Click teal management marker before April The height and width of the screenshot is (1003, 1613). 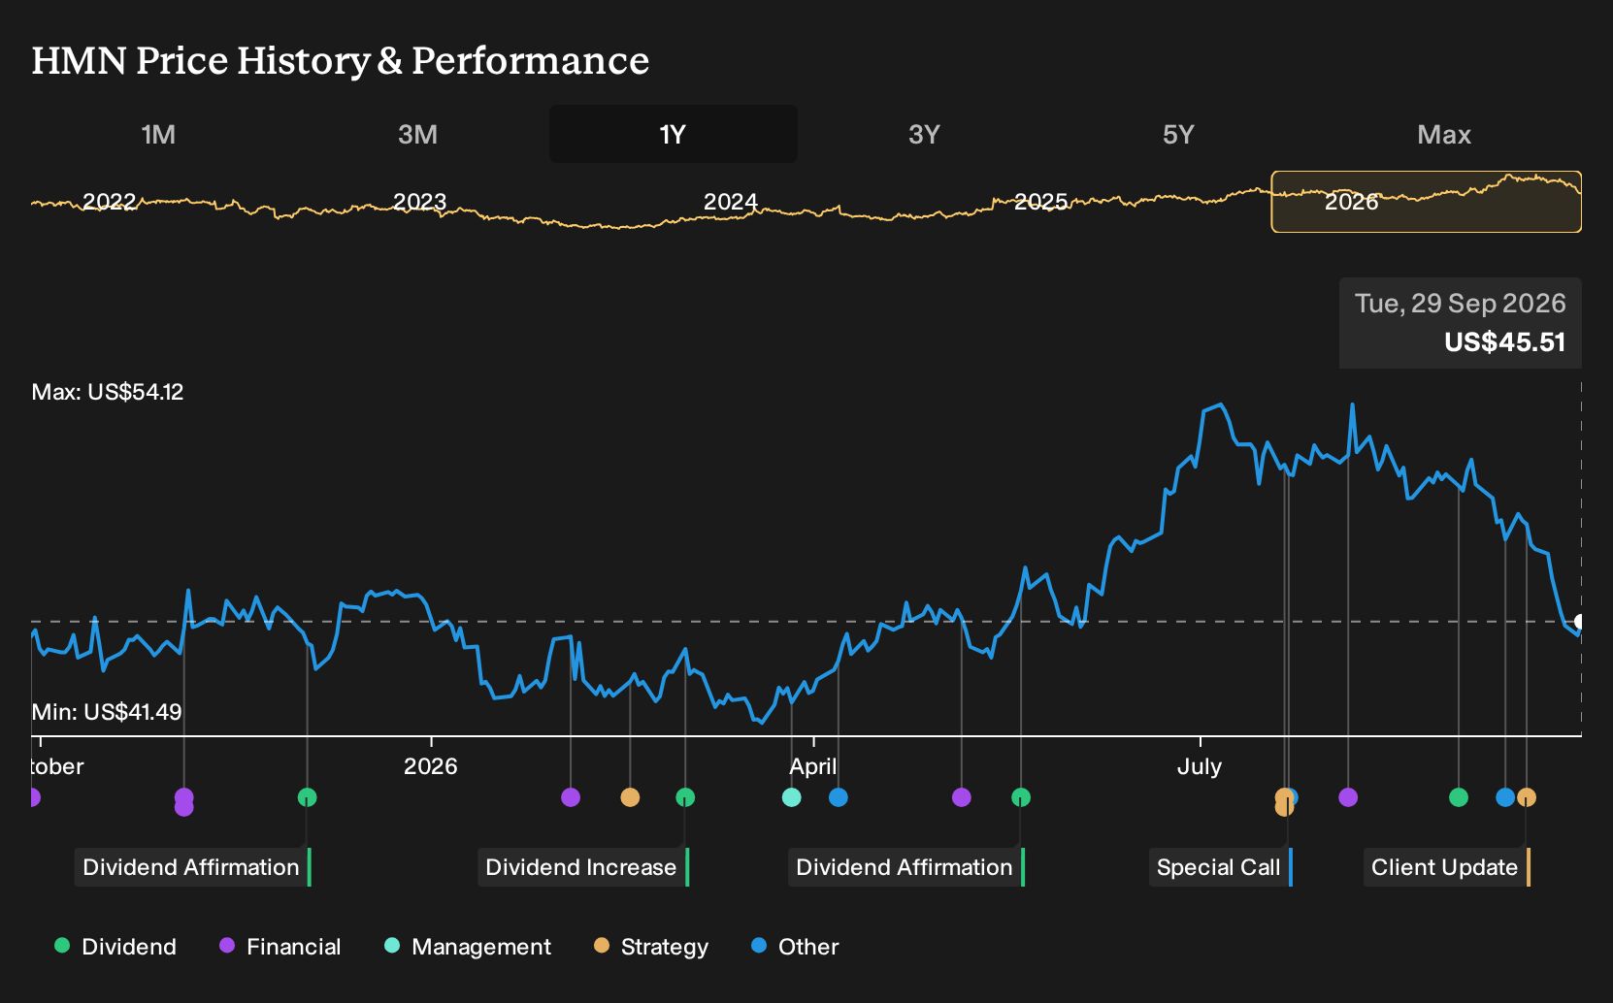(792, 797)
